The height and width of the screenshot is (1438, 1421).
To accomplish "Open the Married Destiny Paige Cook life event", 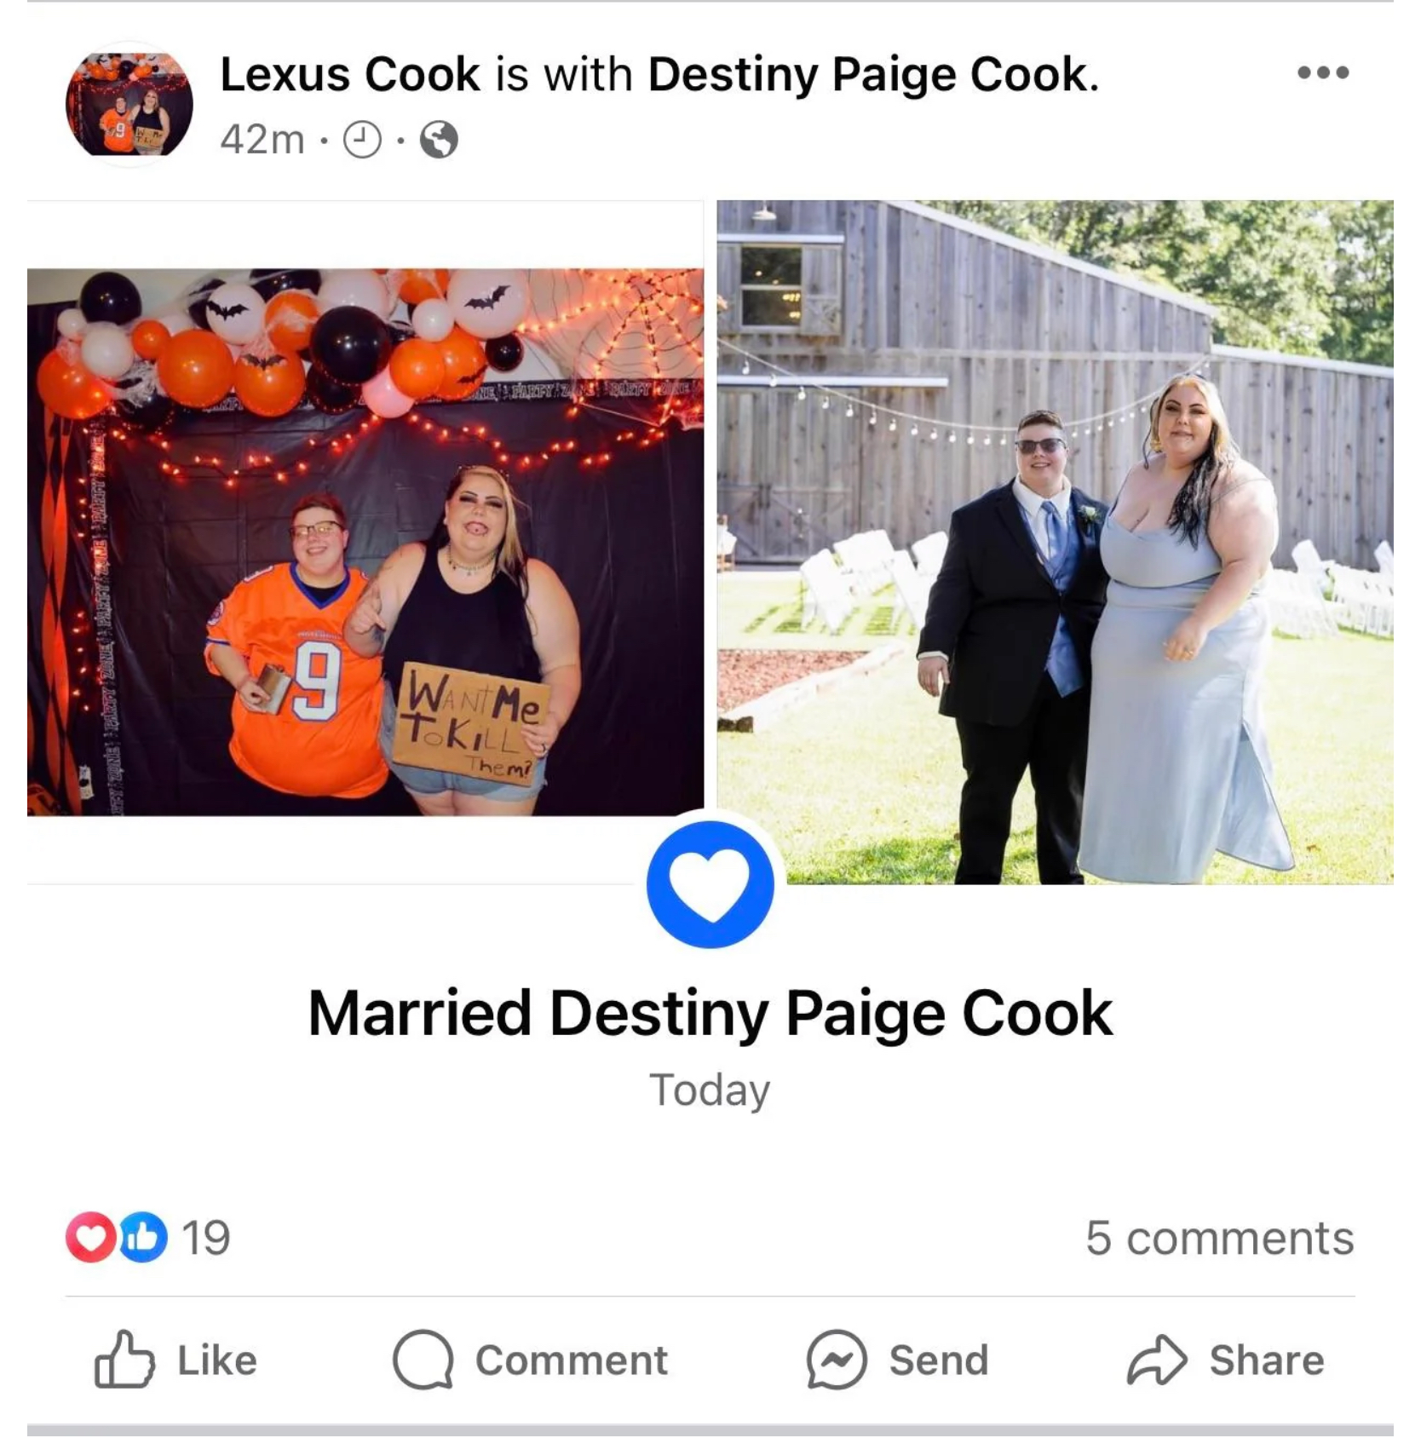I will tap(710, 1014).
